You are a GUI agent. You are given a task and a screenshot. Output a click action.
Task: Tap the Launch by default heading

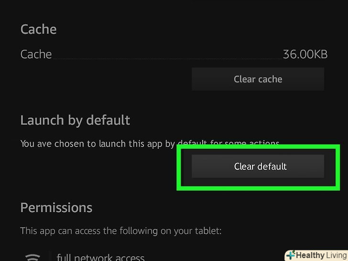pos(75,120)
